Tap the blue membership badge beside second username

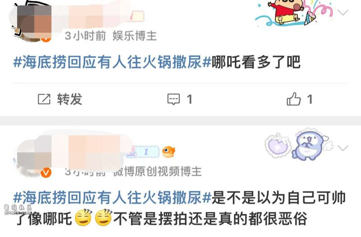click(143, 152)
